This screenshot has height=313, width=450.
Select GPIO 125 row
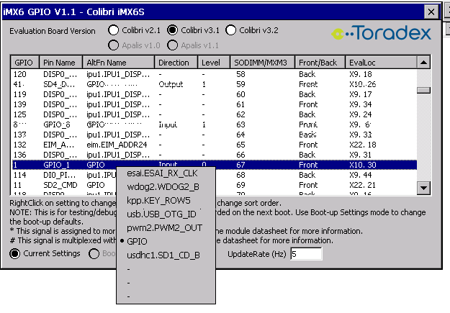point(214,114)
